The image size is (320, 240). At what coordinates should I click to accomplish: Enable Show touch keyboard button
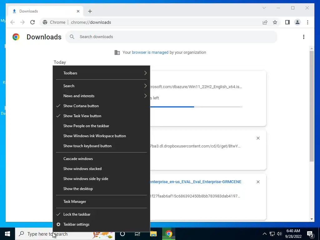(x=102, y=146)
